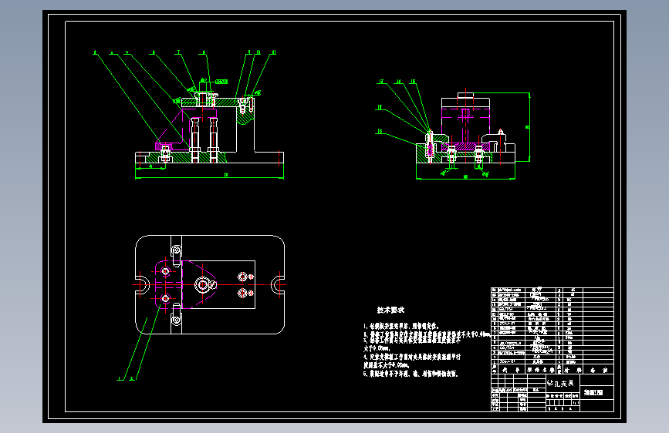The height and width of the screenshot is (433, 669).
Task: Click the central drill bushing circle in the plan view
Action: (x=202, y=285)
